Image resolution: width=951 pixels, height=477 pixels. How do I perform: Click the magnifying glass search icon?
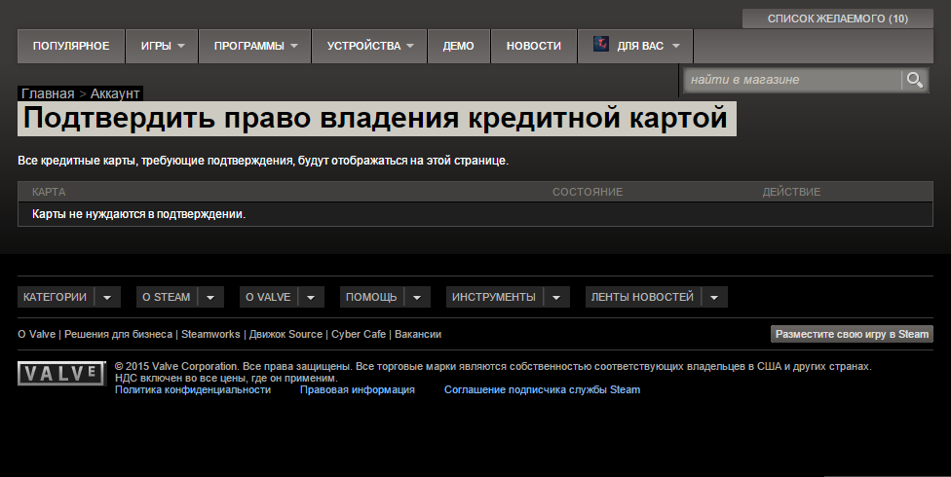[914, 80]
